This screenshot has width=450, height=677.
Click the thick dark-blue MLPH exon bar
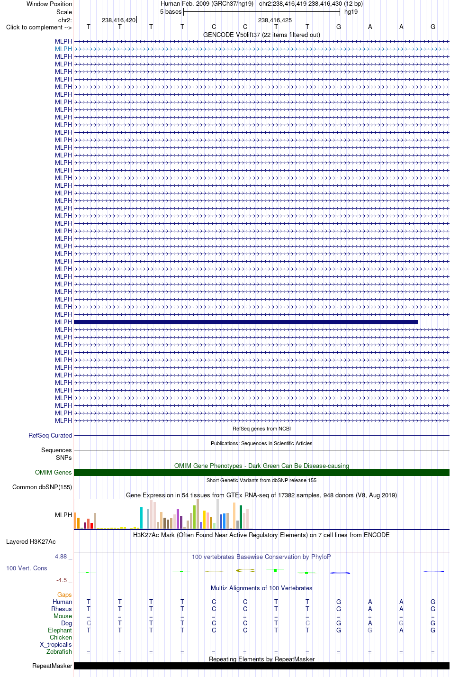tap(246, 322)
